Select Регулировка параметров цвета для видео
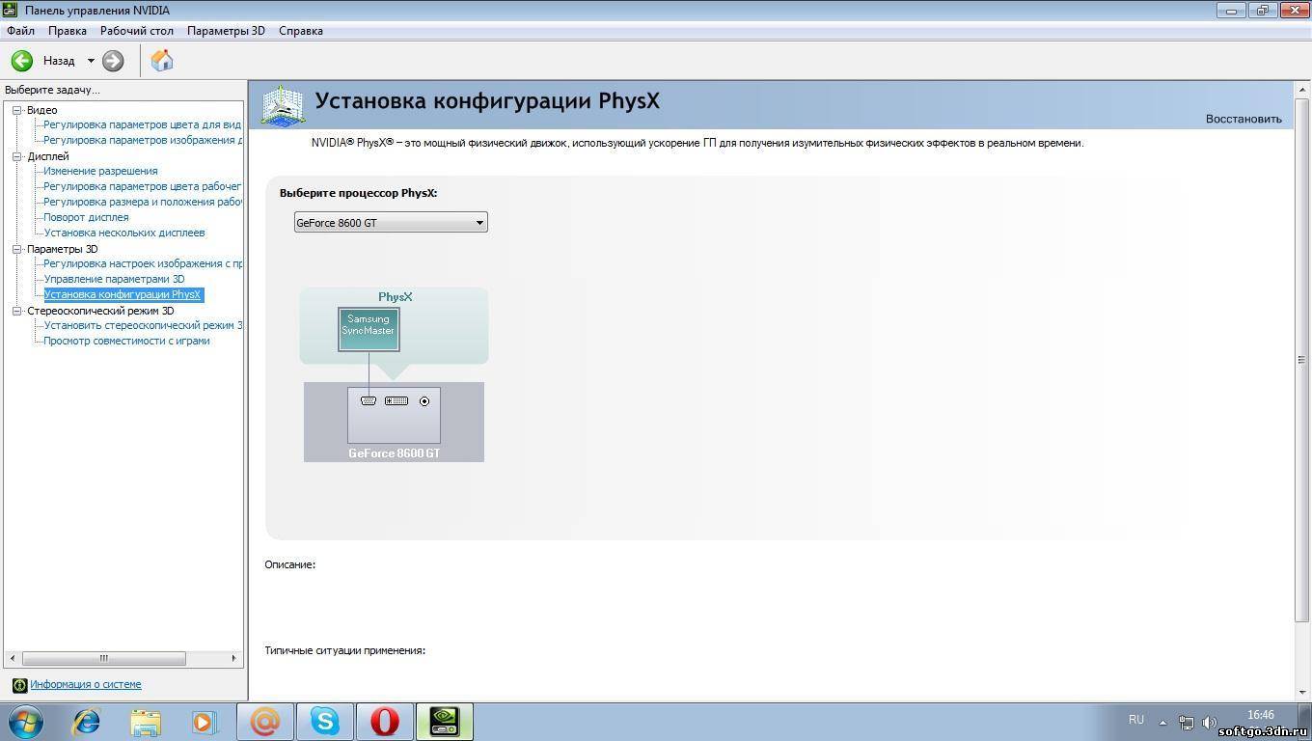The image size is (1312, 741). click(x=143, y=124)
